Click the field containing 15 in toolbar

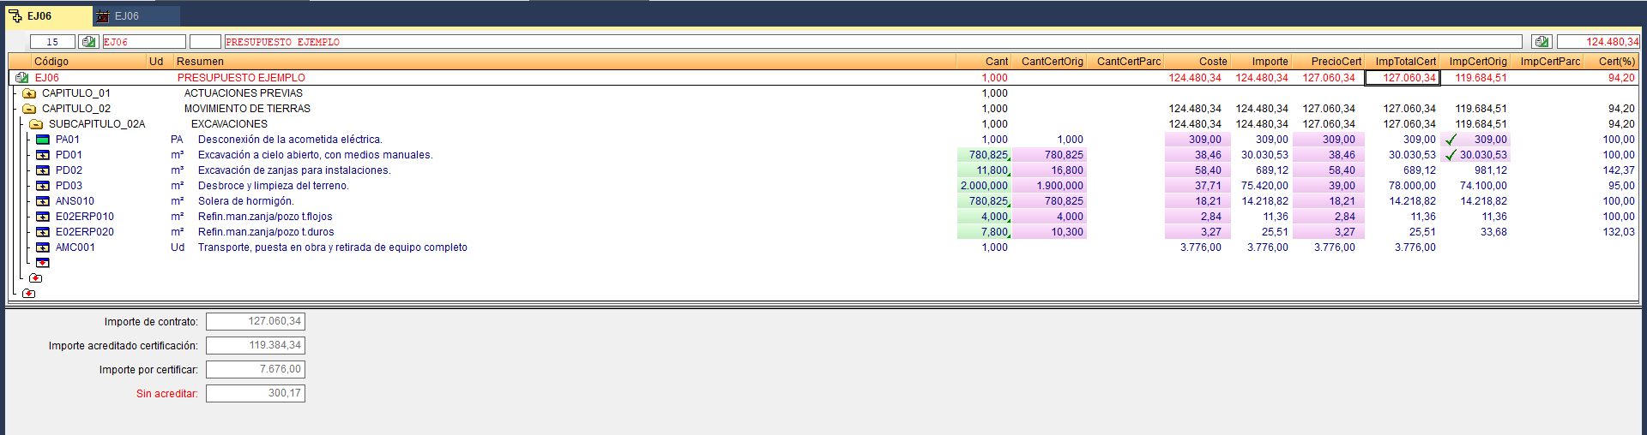[x=52, y=41]
